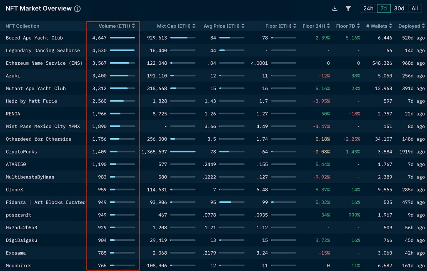Screen dimensions: 427x271
Task: Sort by Floor 7D column
Action: (348, 26)
